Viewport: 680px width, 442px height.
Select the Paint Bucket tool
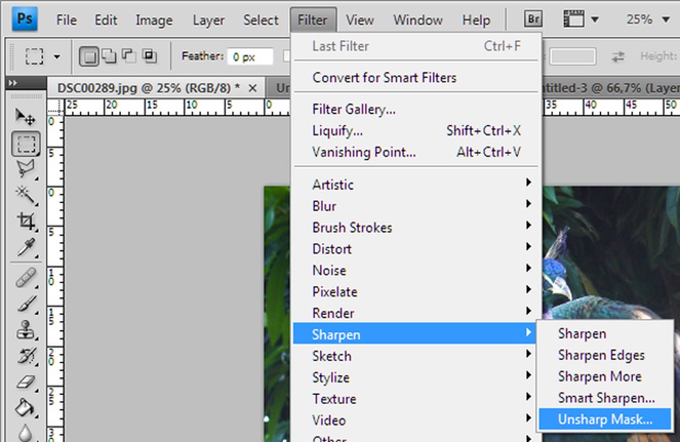point(25,407)
